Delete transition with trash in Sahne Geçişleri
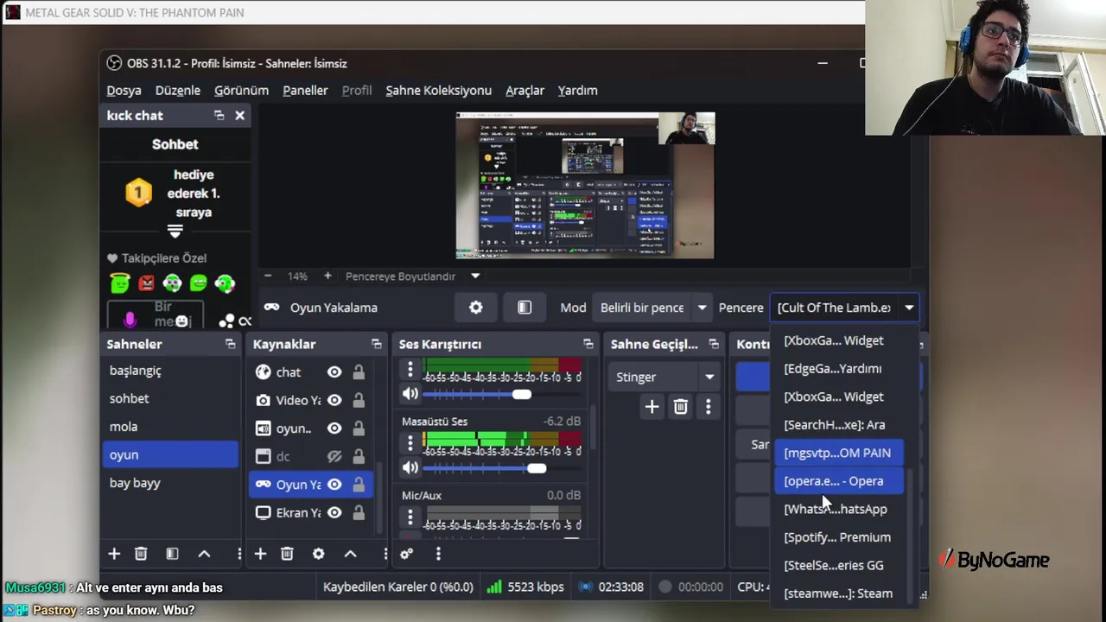Viewport: 1106px width, 622px height. [x=680, y=406]
